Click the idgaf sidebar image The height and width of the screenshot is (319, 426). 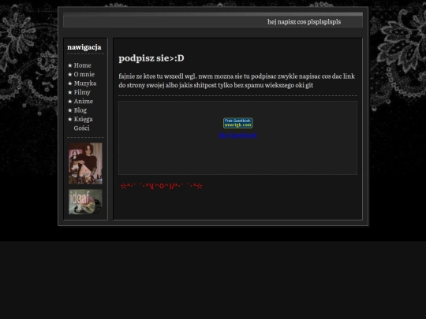pos(85,202)
